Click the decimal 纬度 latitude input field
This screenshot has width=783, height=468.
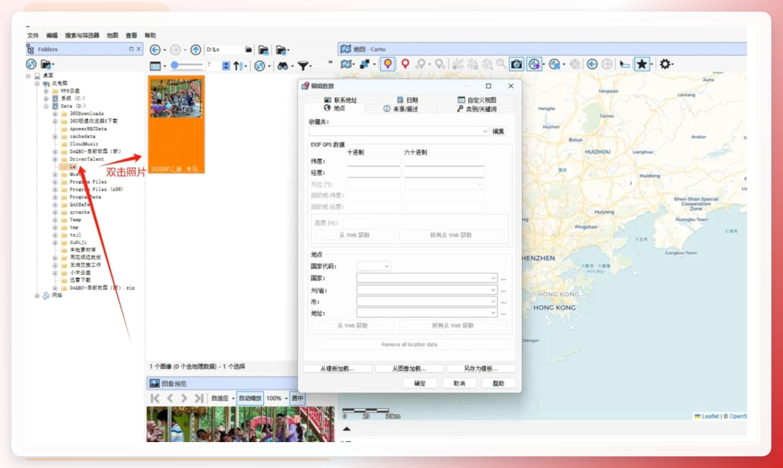[x=374, y=161]
